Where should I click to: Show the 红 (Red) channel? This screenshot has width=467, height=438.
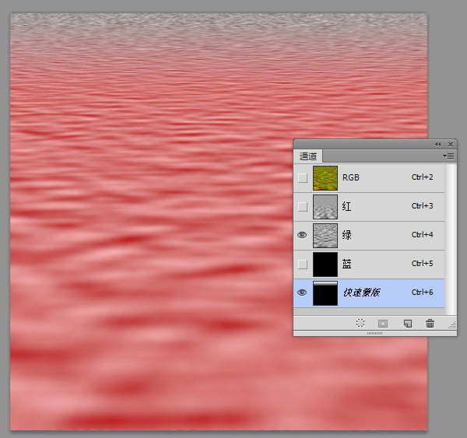[302, 206]
